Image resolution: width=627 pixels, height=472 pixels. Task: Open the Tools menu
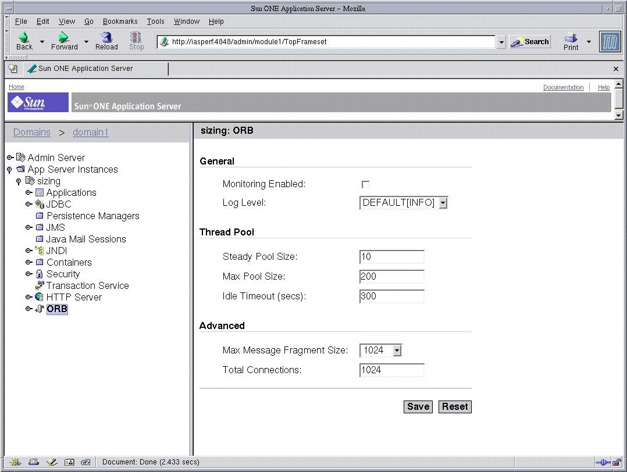pos(155,21)
